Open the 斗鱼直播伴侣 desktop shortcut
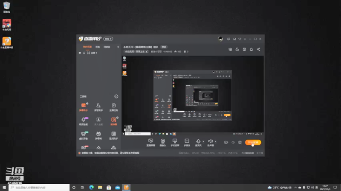 [7, 43]
